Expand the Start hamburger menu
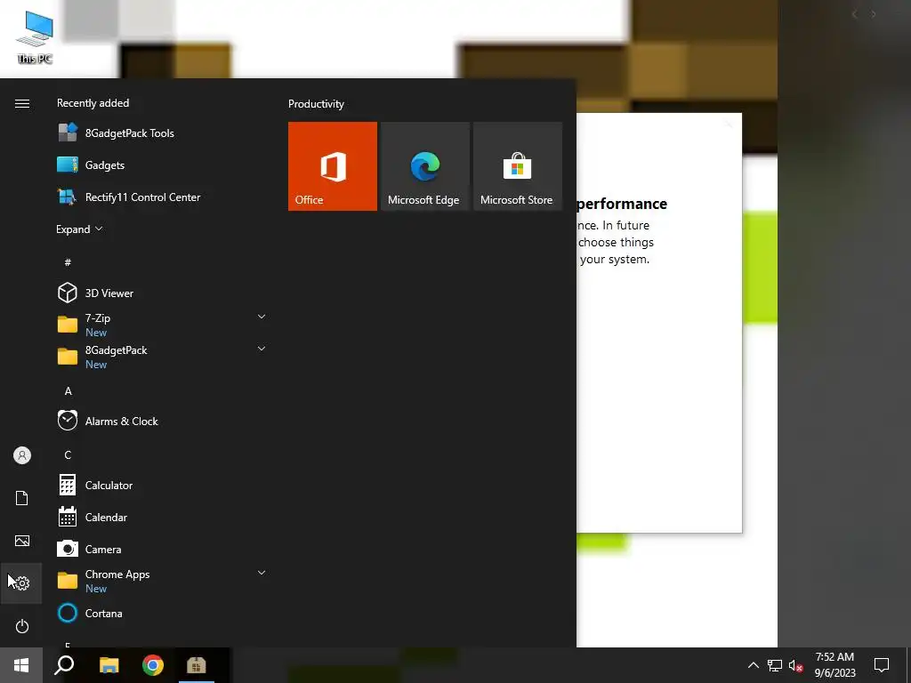 [x=21, y=103]
